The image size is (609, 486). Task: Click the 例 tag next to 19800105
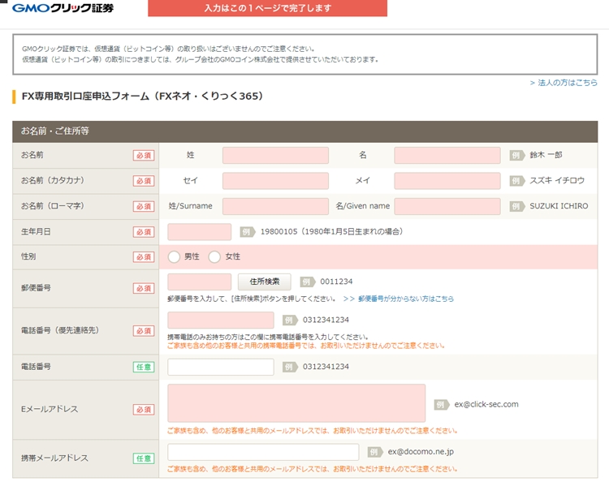247,232
